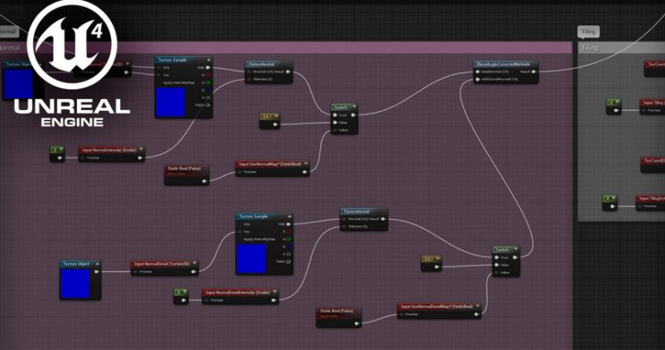Click the Tiling comment bubble label

[x=588, y=31]
